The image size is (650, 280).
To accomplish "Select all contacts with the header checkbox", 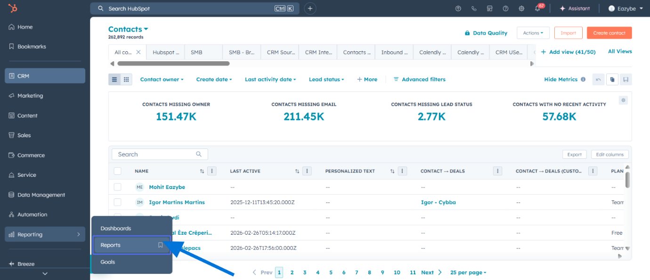I will pyautogui.click(x=117, y=171).
